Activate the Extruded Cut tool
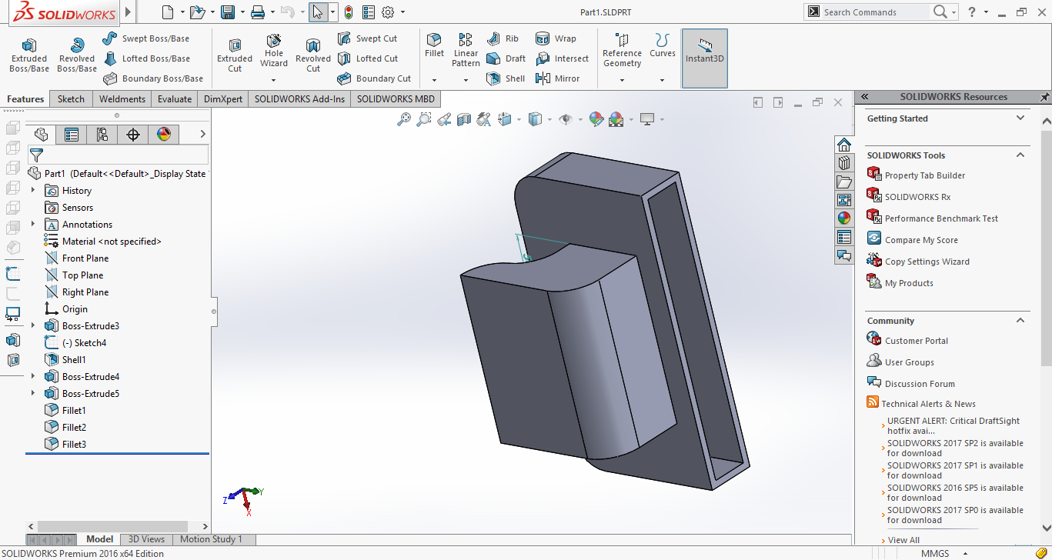The image size is (1052, 560). tap(235, 55)
